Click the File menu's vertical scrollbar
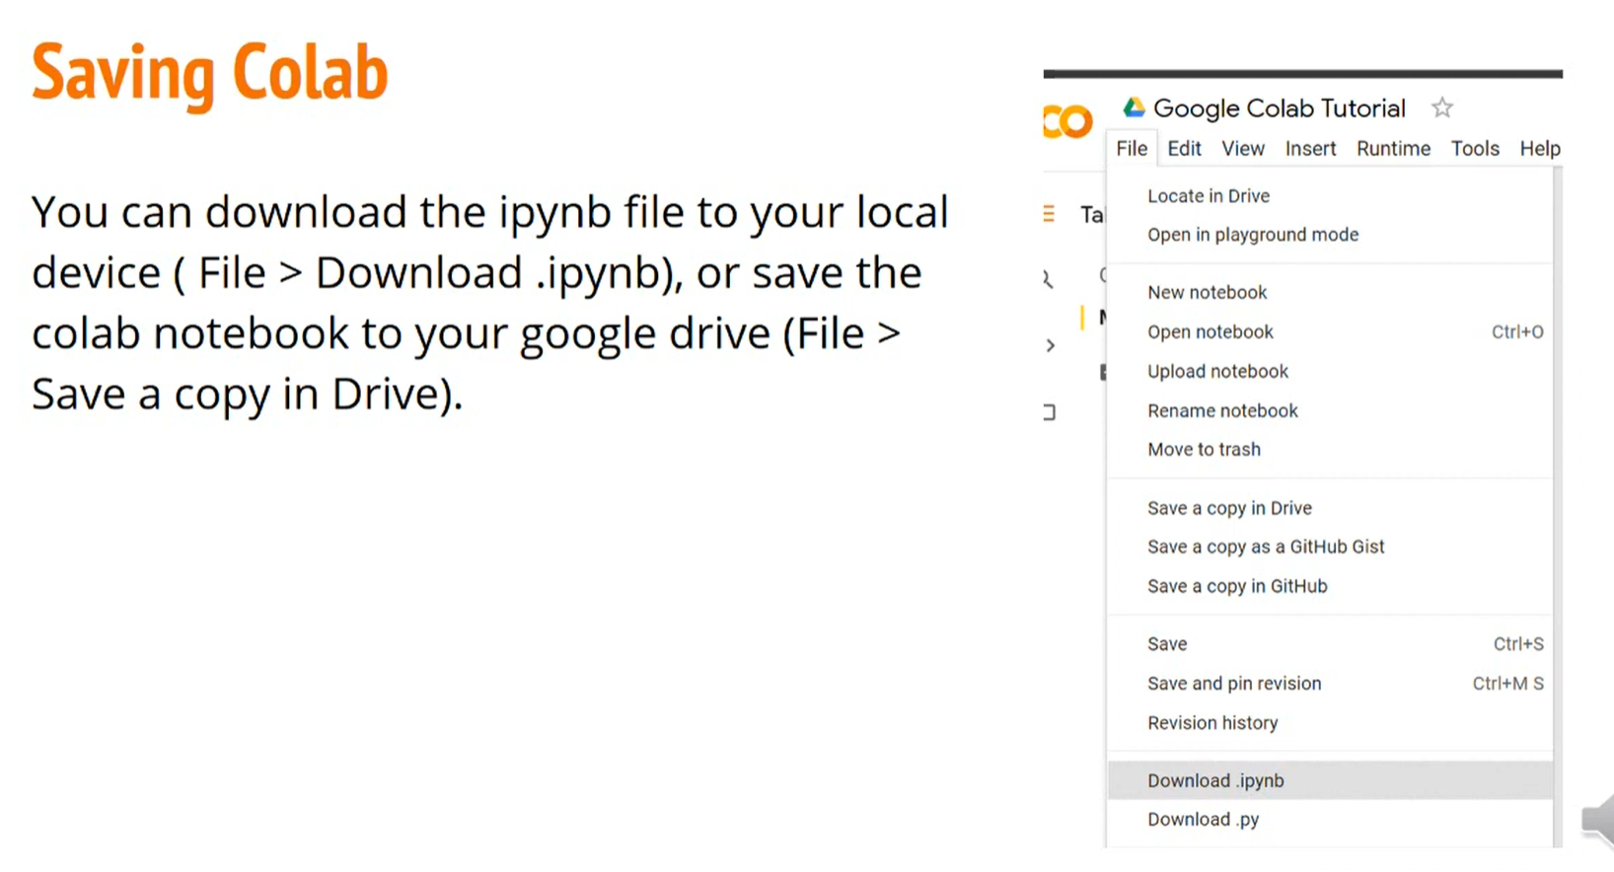 pyautogui.click(x=1558, y=493)
